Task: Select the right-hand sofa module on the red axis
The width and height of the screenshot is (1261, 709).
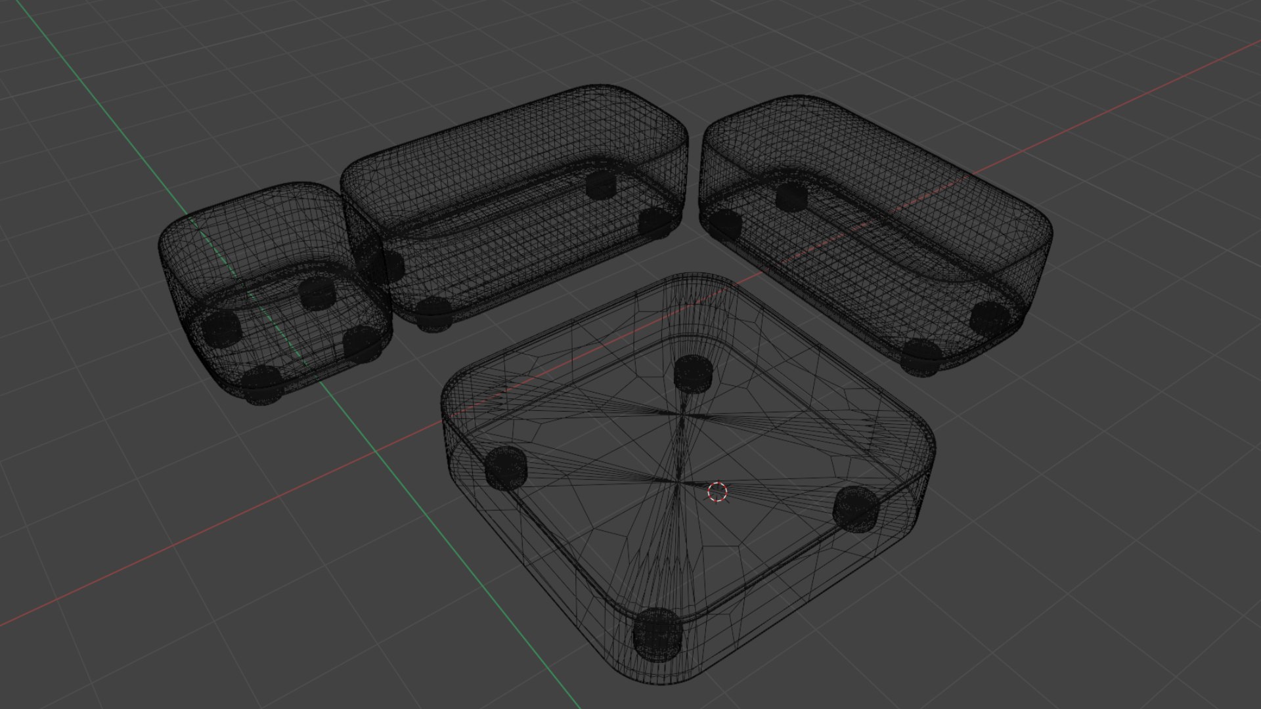Action: click(876, 236)
